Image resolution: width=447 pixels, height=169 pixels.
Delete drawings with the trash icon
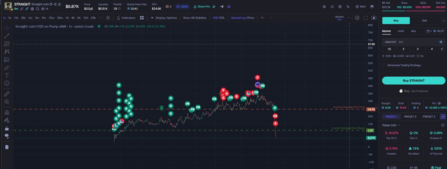(x=7, y=147)
